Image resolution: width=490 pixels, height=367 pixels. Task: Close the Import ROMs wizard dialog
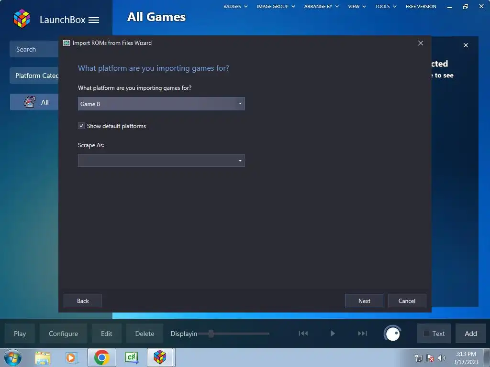(421, 43)
